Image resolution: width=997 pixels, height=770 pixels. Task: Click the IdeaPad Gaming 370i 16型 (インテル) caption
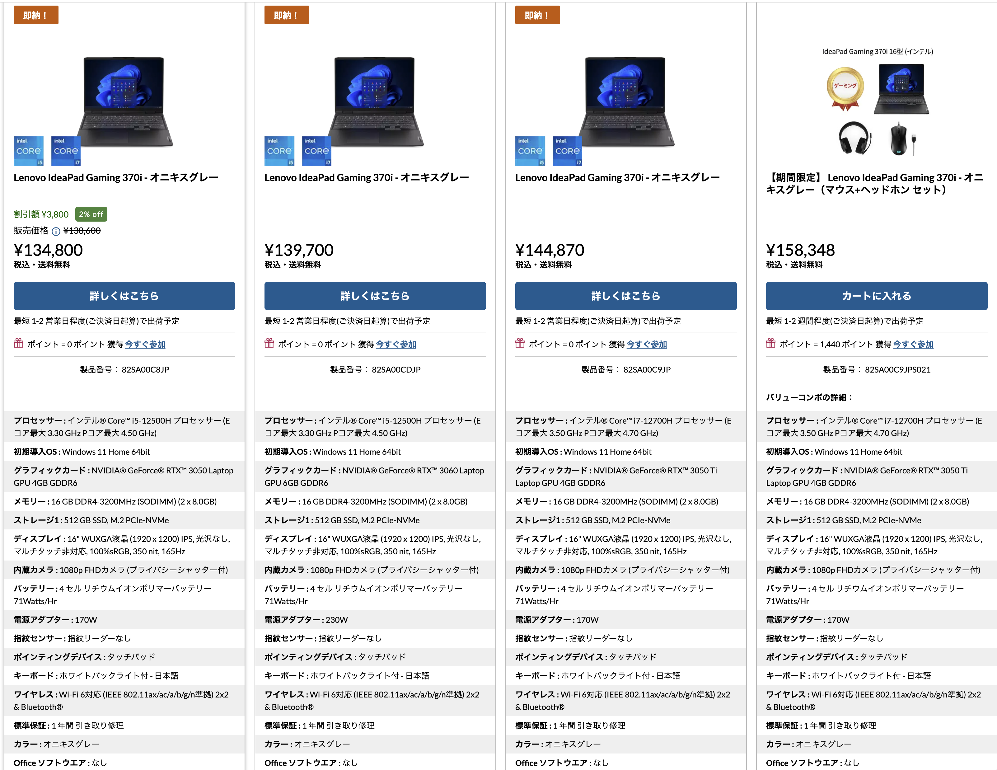(x=878, y=52)
